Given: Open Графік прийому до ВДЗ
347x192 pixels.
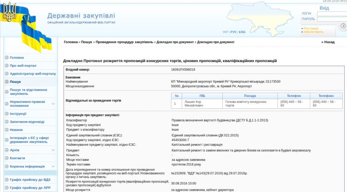Looking at the screenshot, I should 30,180.
